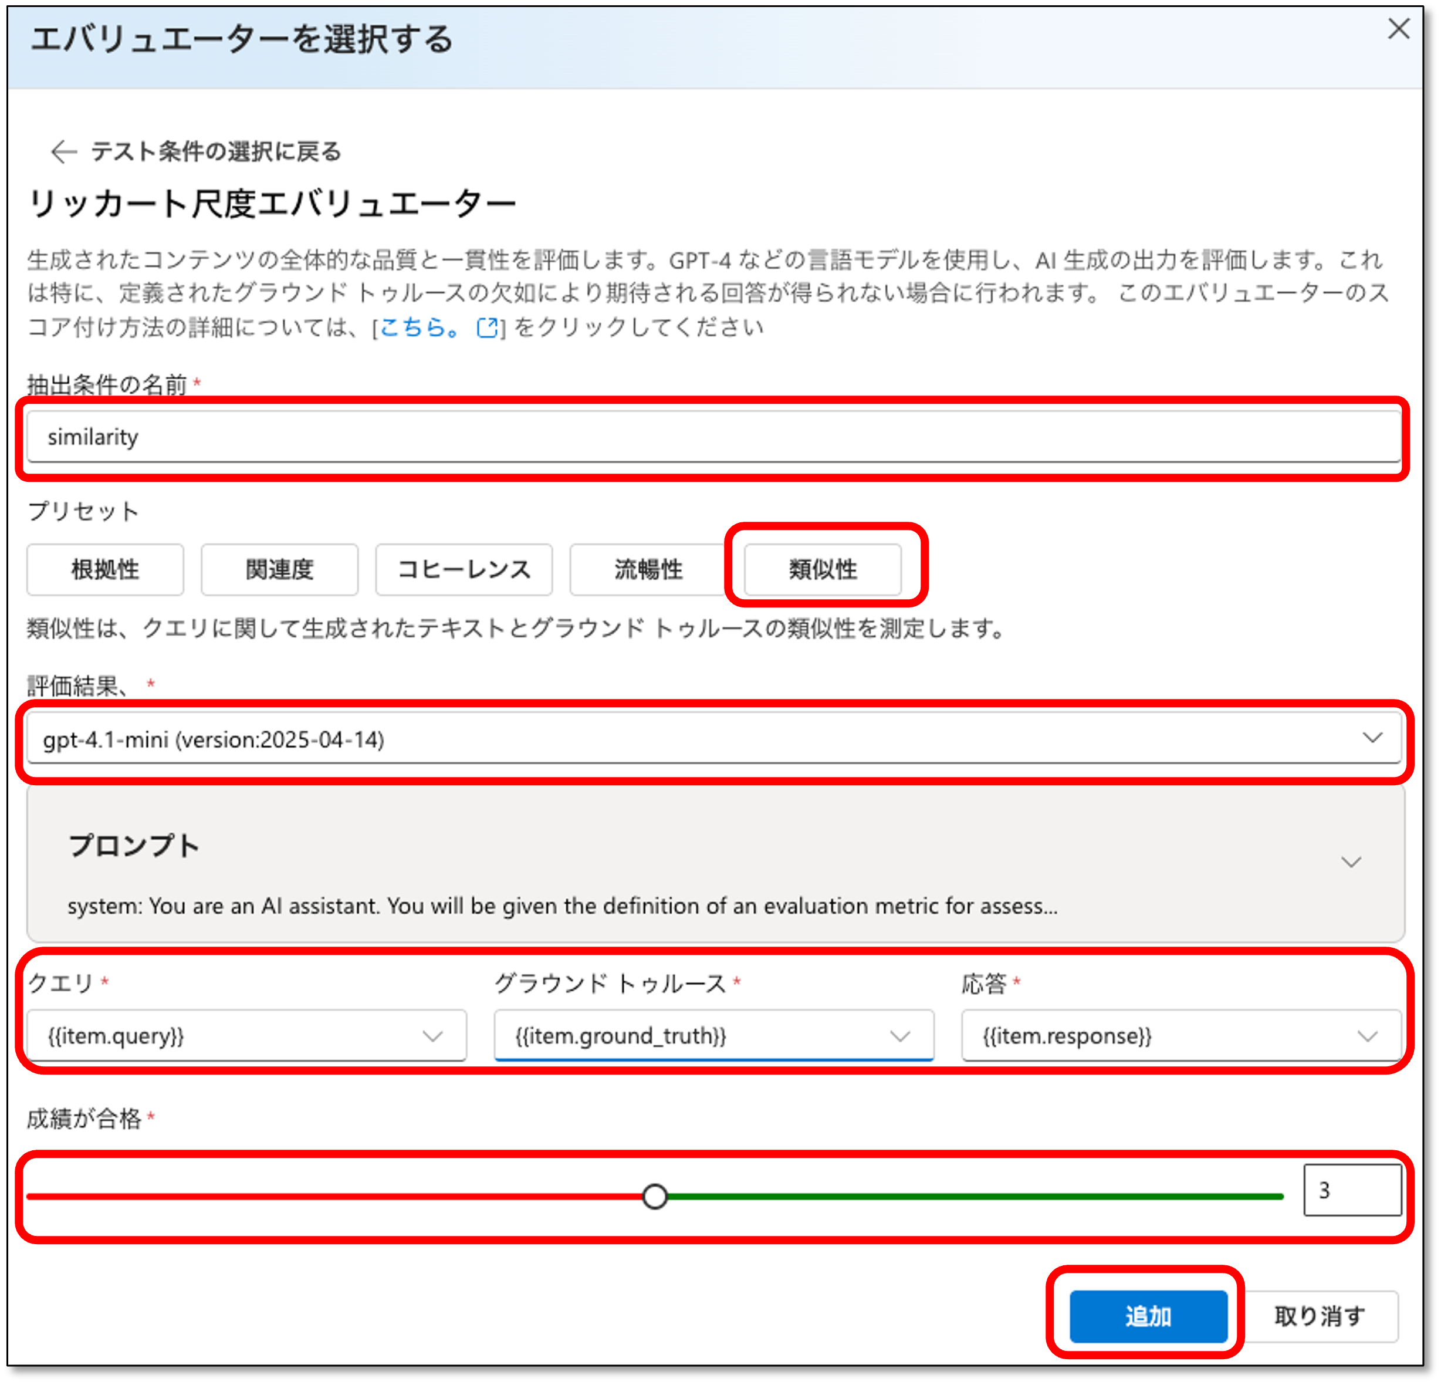Viewport: 1441px width, 1385px height.
Task: Click the system prompt preview text
Action: coord(563,906)
